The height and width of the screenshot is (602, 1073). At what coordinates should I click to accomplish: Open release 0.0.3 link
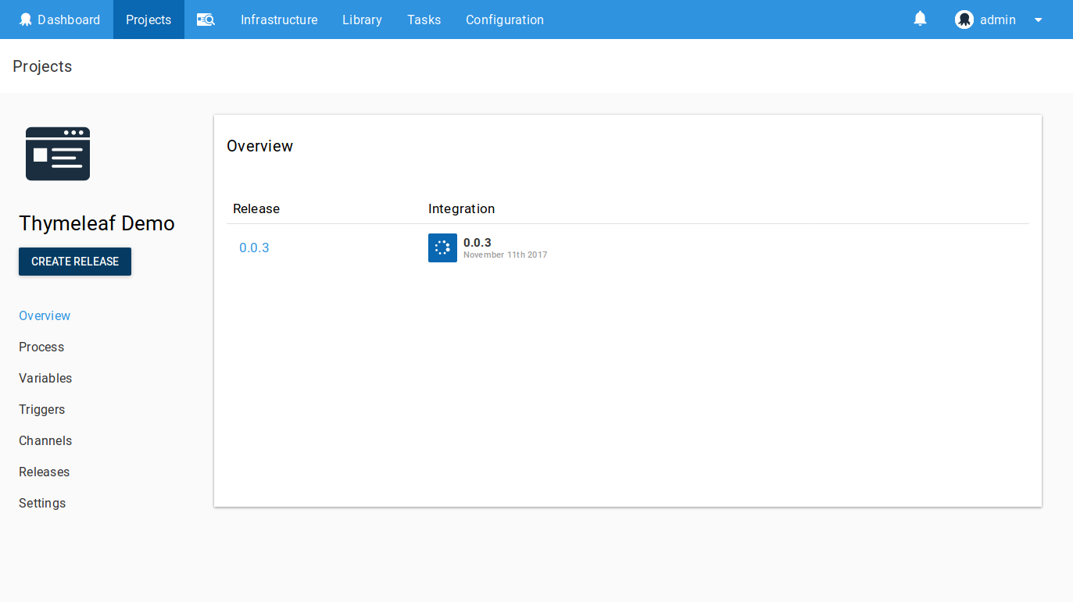tap(254, 248)
